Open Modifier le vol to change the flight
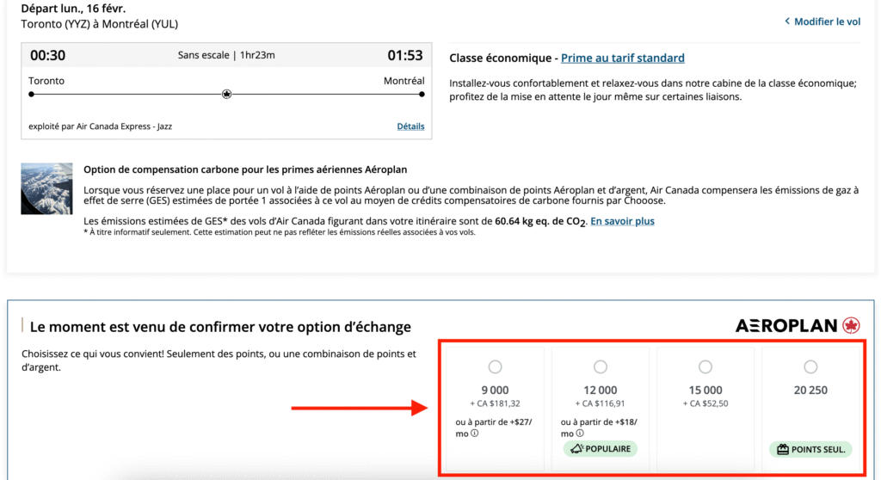This screenshot has width=881, height=480. click(827, 22)
